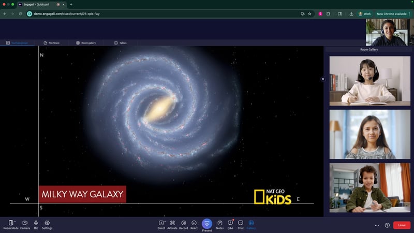The height and width of the screenshot is (233, 414).
Task: Click the Present screen icon
Action: (x=207, y=223)
